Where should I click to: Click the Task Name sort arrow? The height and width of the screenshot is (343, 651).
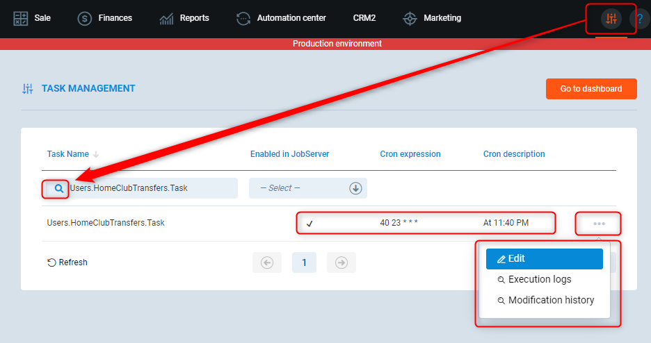96,154
